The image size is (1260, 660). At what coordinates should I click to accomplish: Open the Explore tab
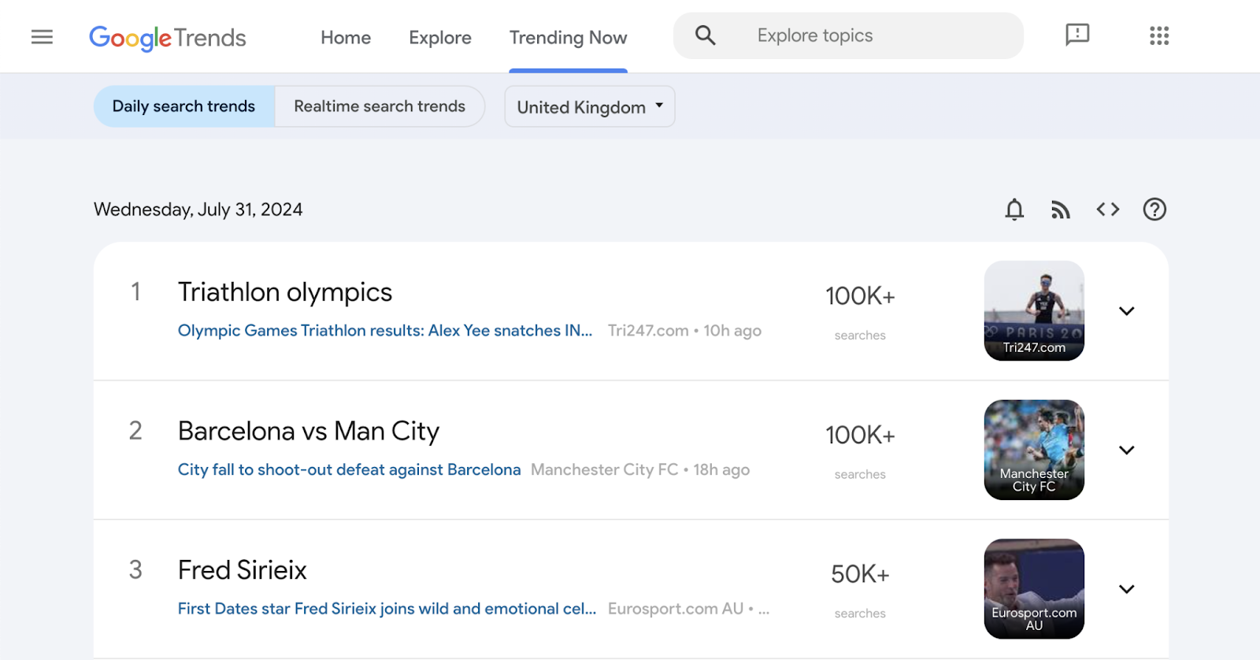point(439,38)
